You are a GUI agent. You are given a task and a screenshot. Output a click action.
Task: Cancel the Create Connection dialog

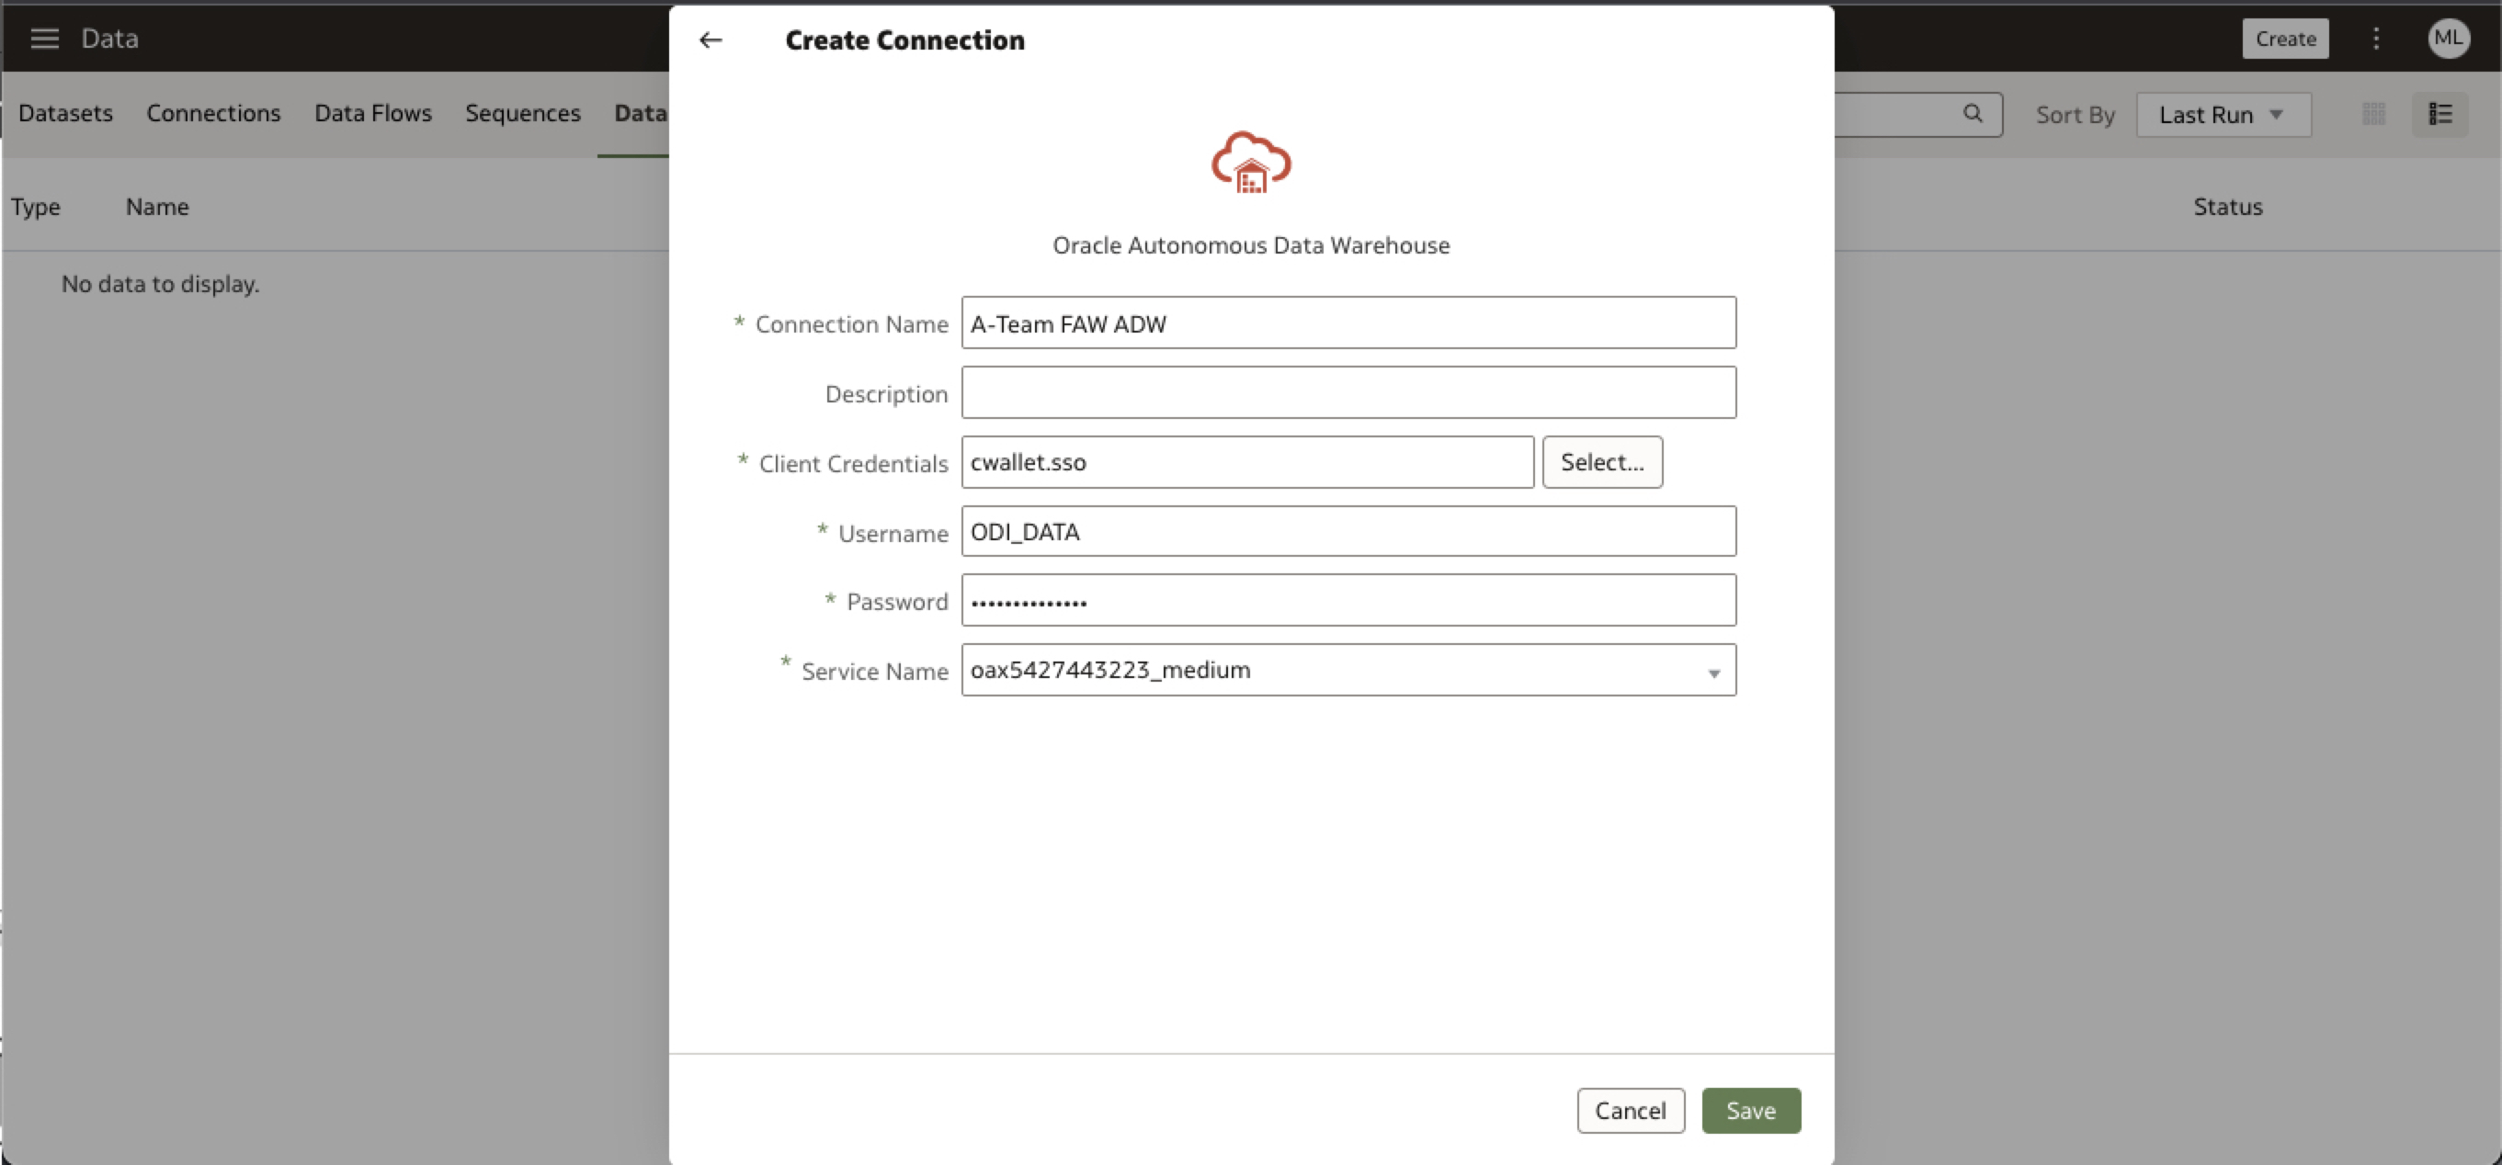[1630, 1111]
